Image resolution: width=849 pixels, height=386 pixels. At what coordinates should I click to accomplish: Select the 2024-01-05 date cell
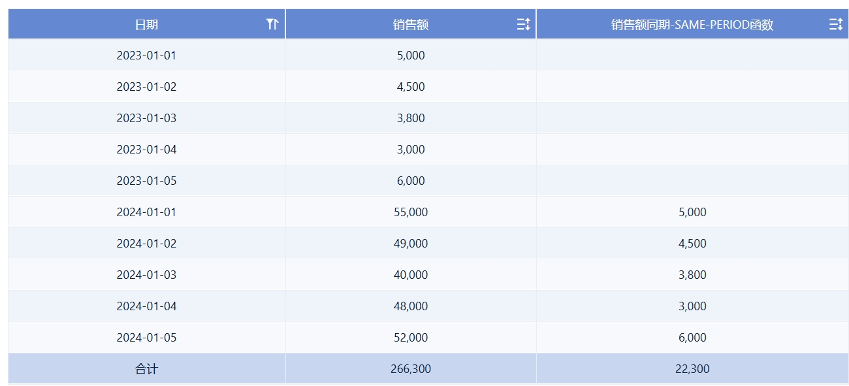[146, 338]
